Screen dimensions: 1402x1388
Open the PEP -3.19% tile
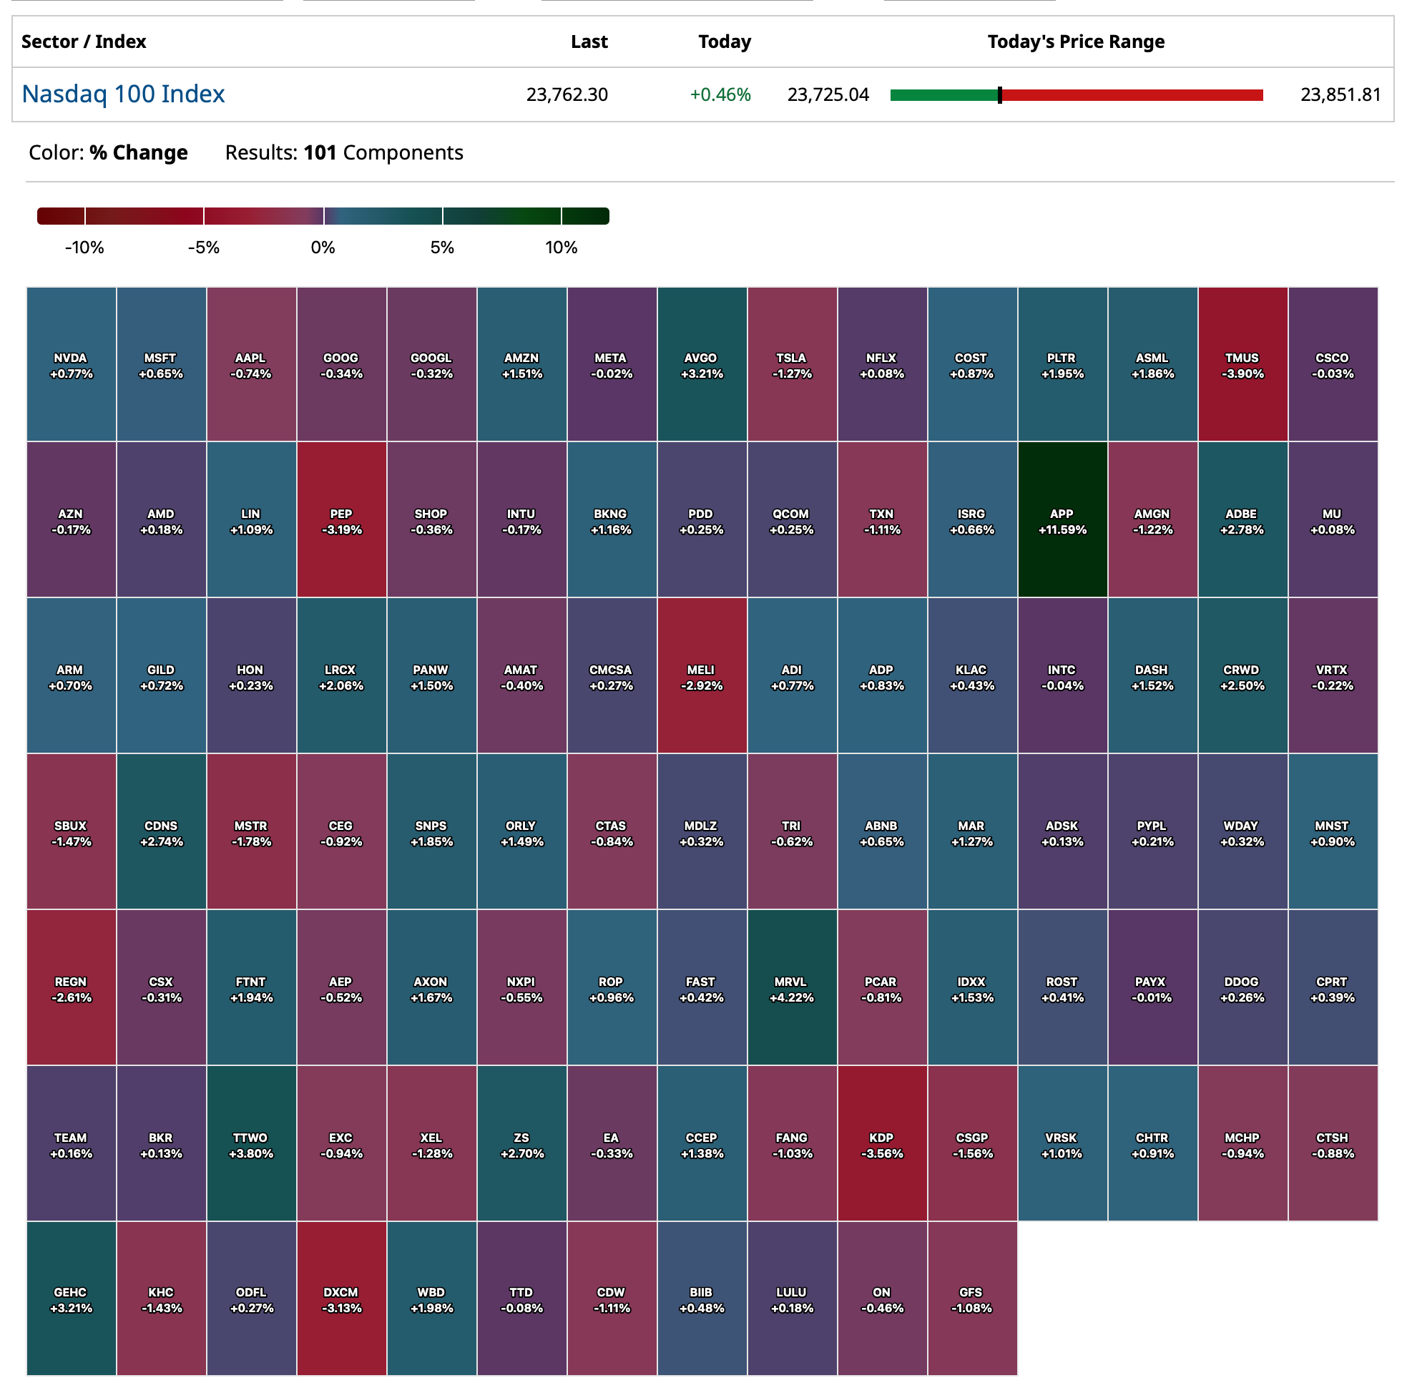tap(341, 521)
